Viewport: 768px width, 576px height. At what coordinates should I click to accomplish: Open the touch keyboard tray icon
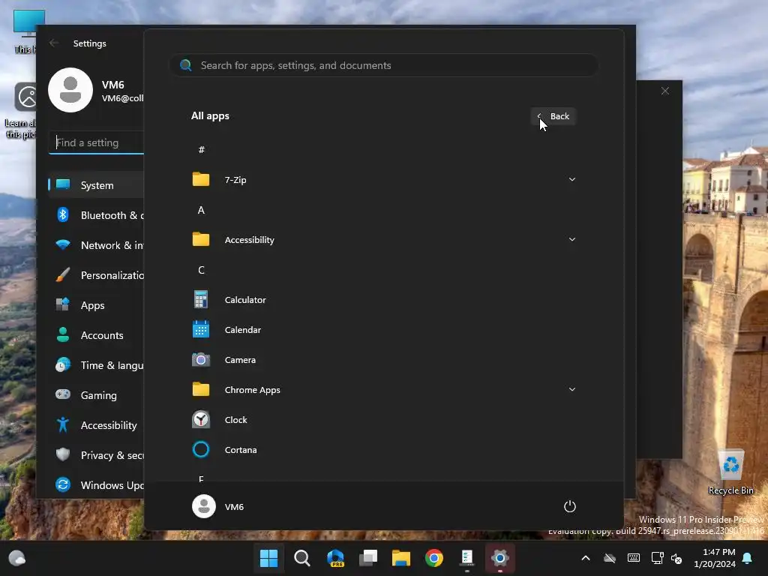633,558
